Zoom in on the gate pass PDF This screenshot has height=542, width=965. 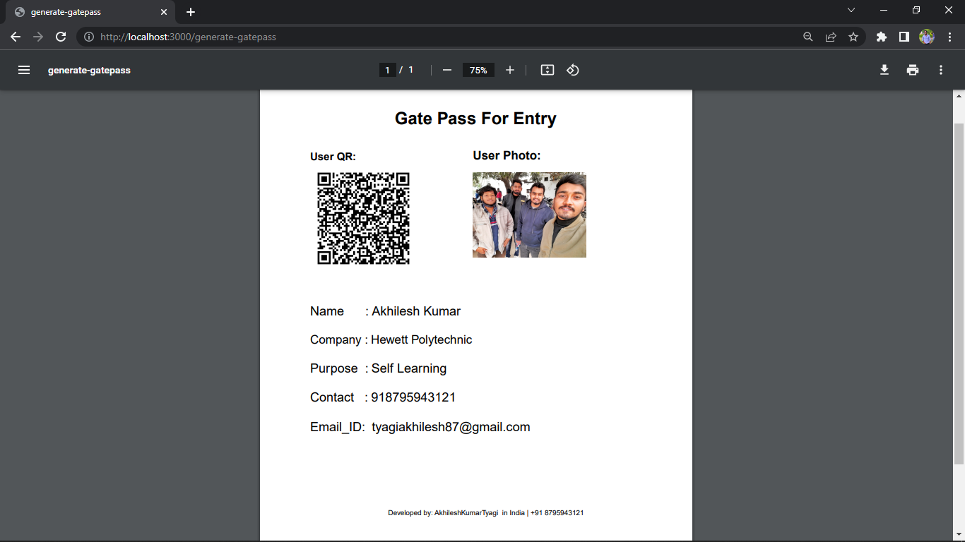(x=510, y=70)
